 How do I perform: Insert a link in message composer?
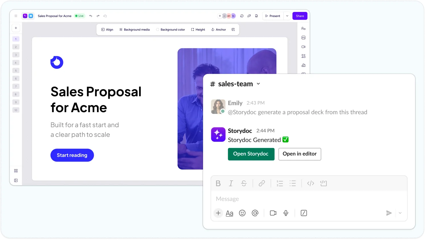click(262, 183)
